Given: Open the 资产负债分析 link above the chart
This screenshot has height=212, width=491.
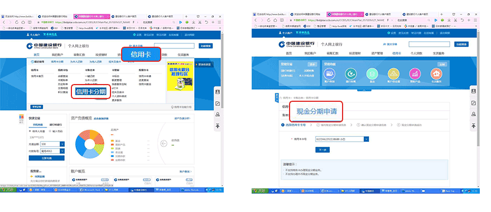Looking at the screenshot, I should (182, 119).
